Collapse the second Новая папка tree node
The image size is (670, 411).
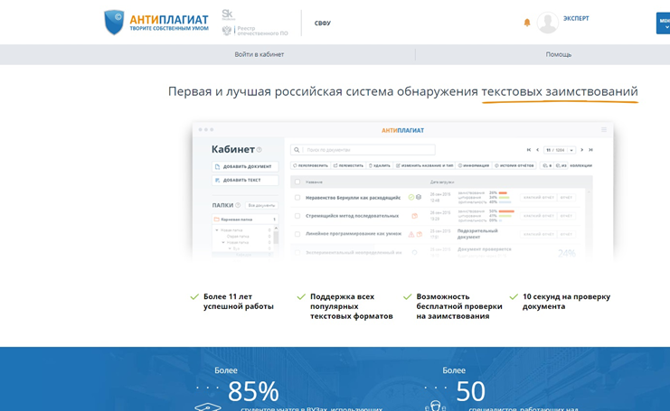coord(223,242)
